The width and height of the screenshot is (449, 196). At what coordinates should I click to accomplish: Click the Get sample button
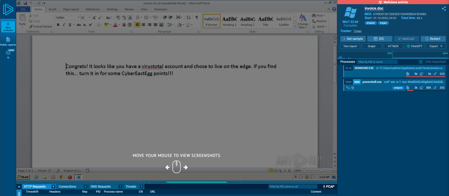353,39
